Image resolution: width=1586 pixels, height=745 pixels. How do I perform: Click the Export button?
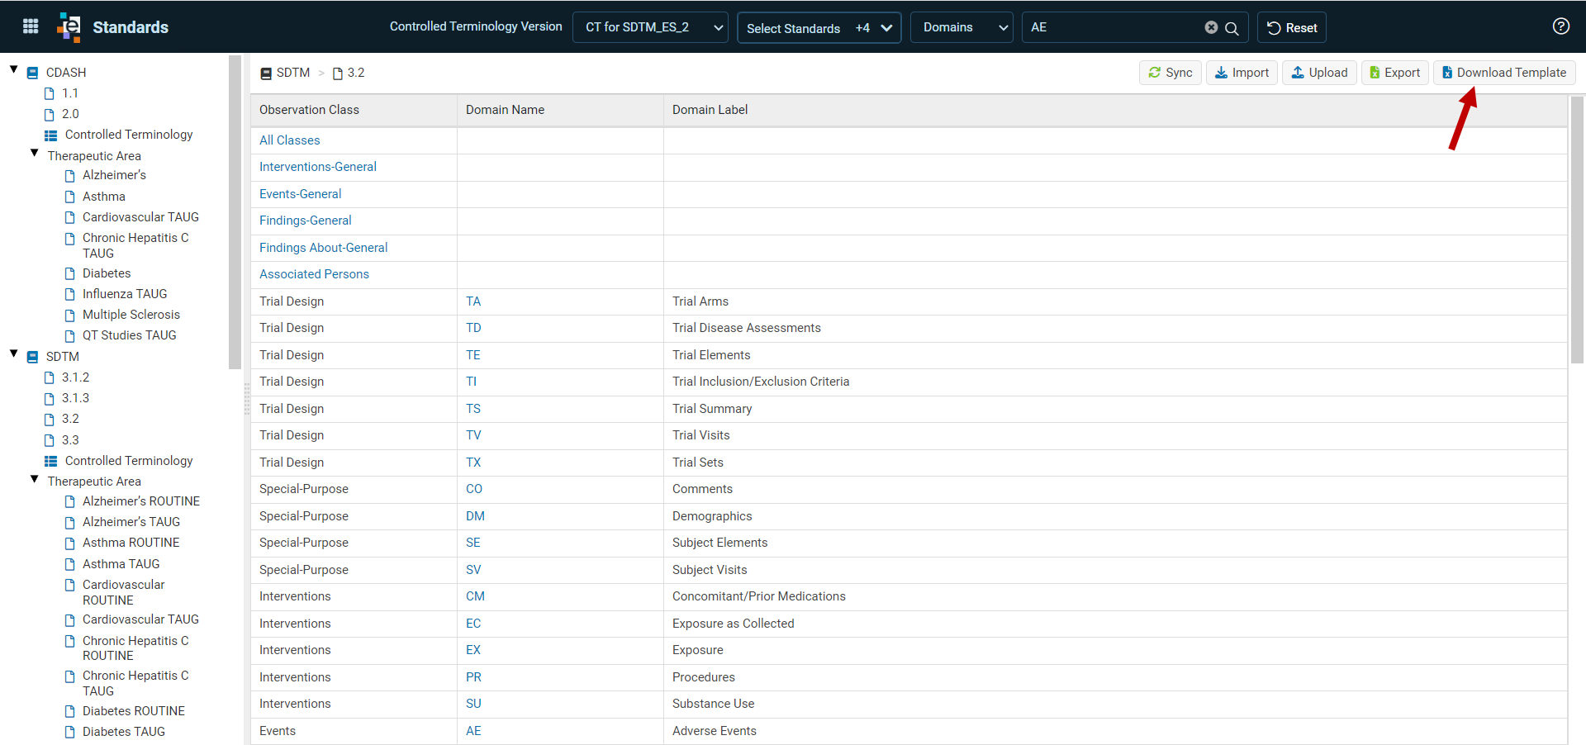(x=1394, y=73)
